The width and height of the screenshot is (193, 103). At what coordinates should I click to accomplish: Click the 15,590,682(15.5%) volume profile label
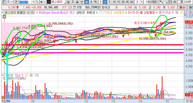pyautogui.click(x=152, y=39)
